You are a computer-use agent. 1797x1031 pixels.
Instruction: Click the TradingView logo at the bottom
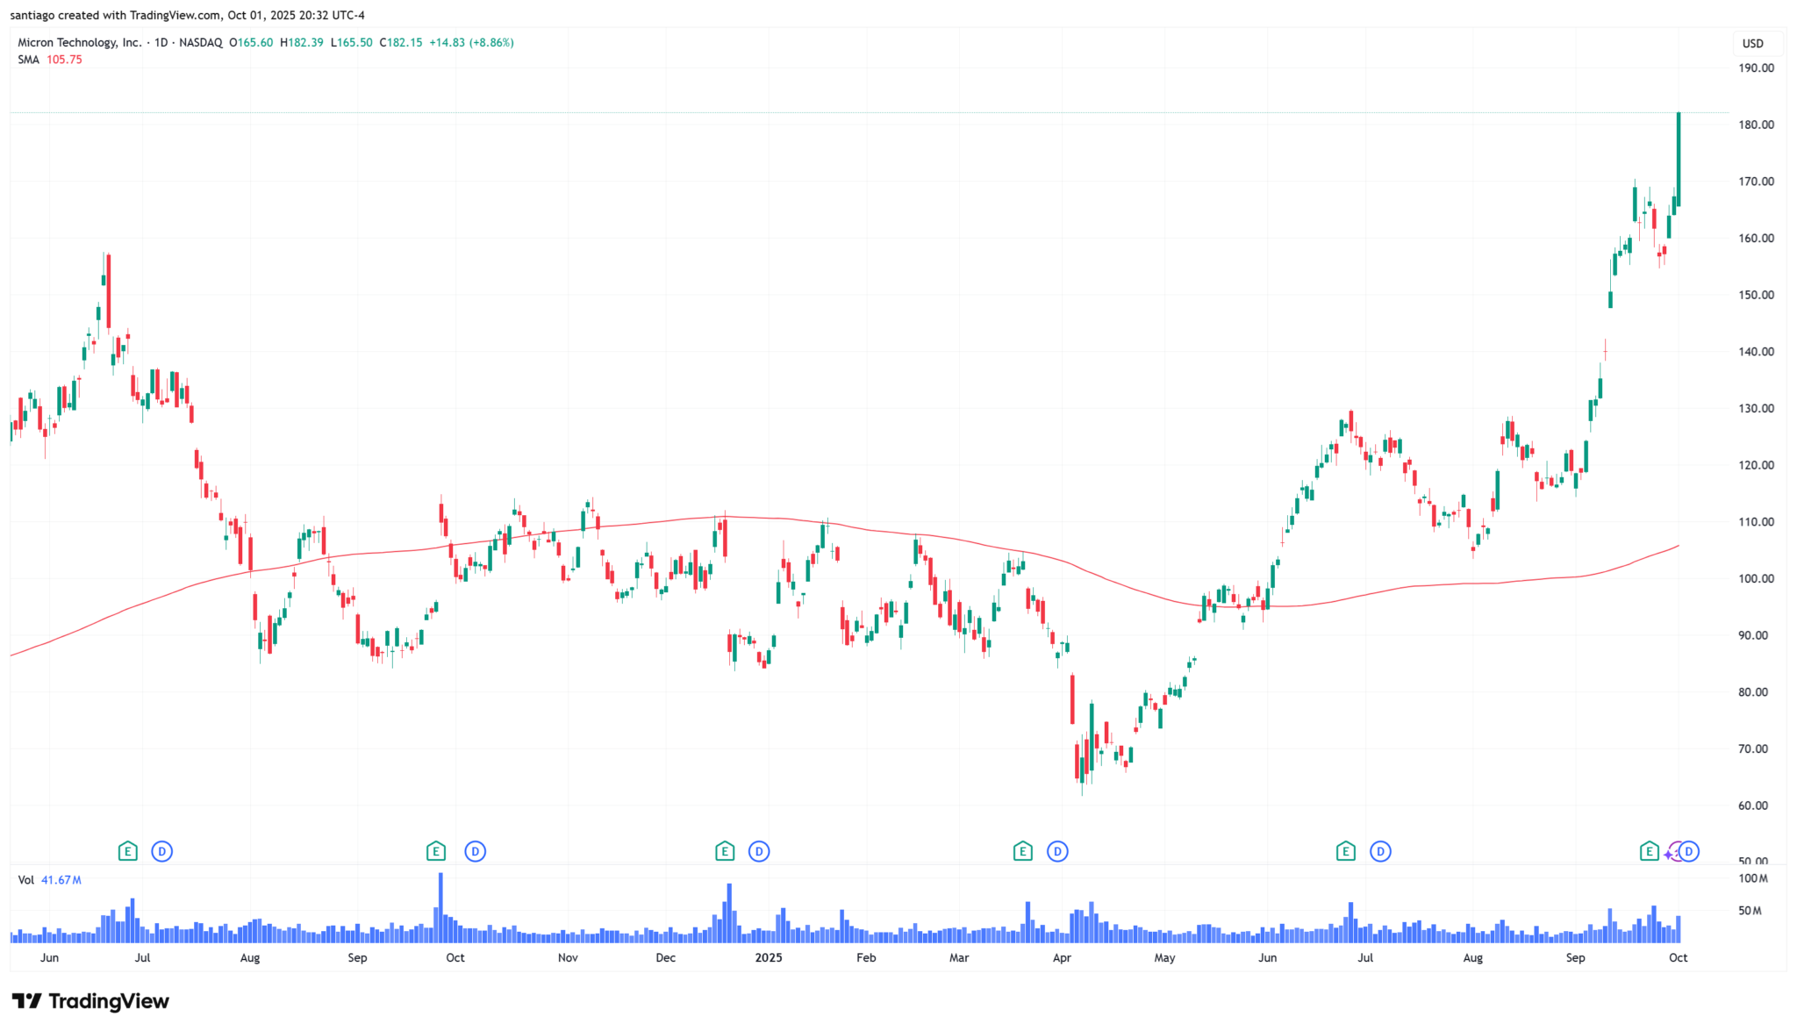pyautogui.click(x=90, y=1001)
